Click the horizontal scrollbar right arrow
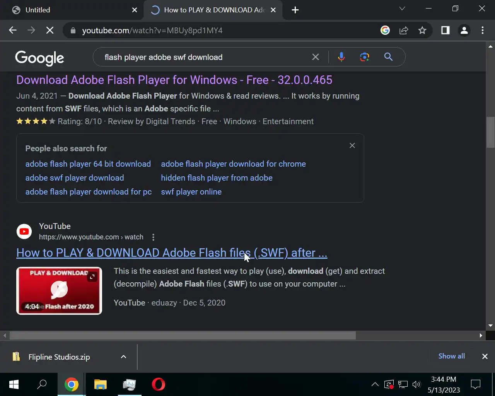 pos(481,335)
